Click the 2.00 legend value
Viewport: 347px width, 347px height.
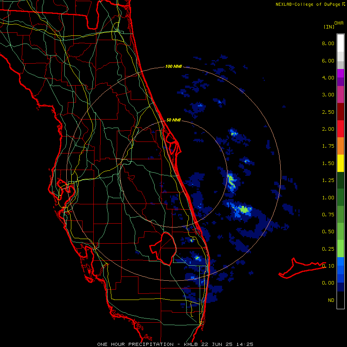click(328, 129)
